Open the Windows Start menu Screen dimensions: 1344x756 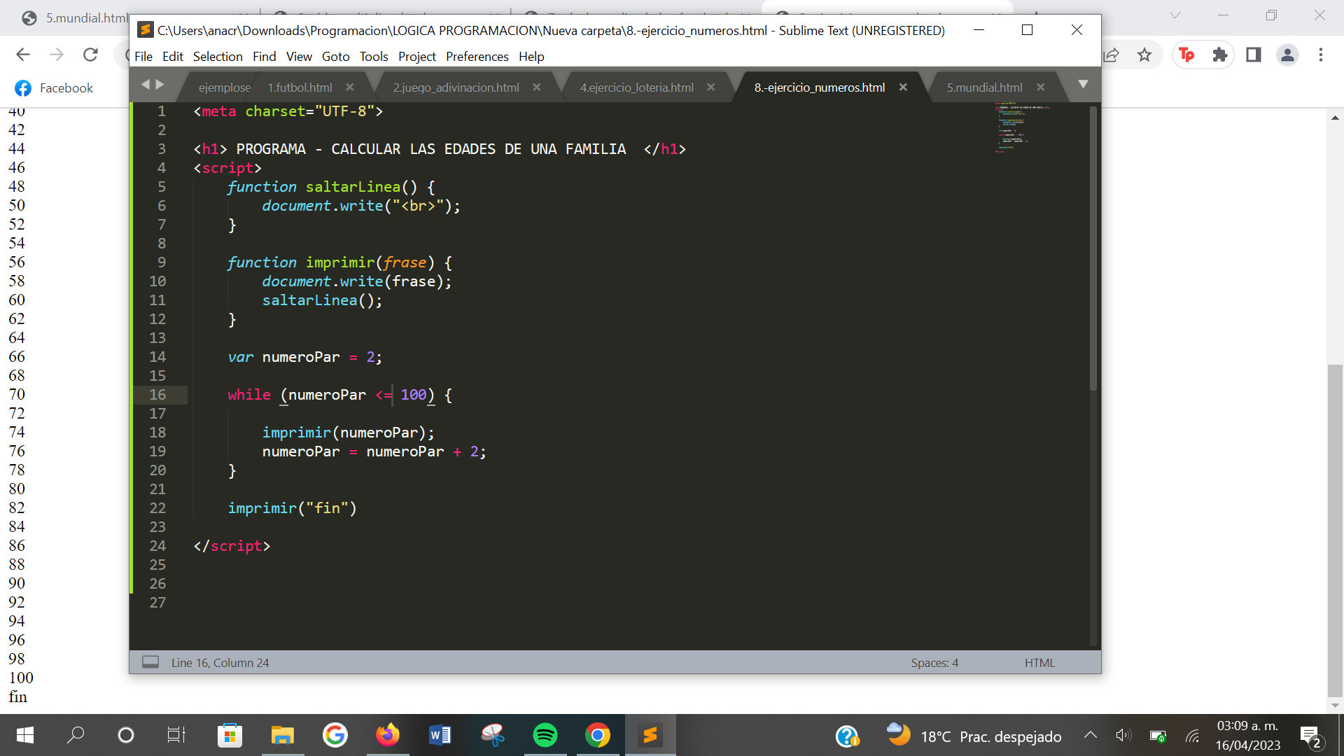pos(25,736)
